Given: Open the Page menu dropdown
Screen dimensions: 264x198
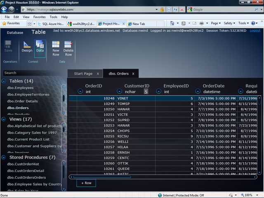Looking at the screenshot, I should coord(216,23).
